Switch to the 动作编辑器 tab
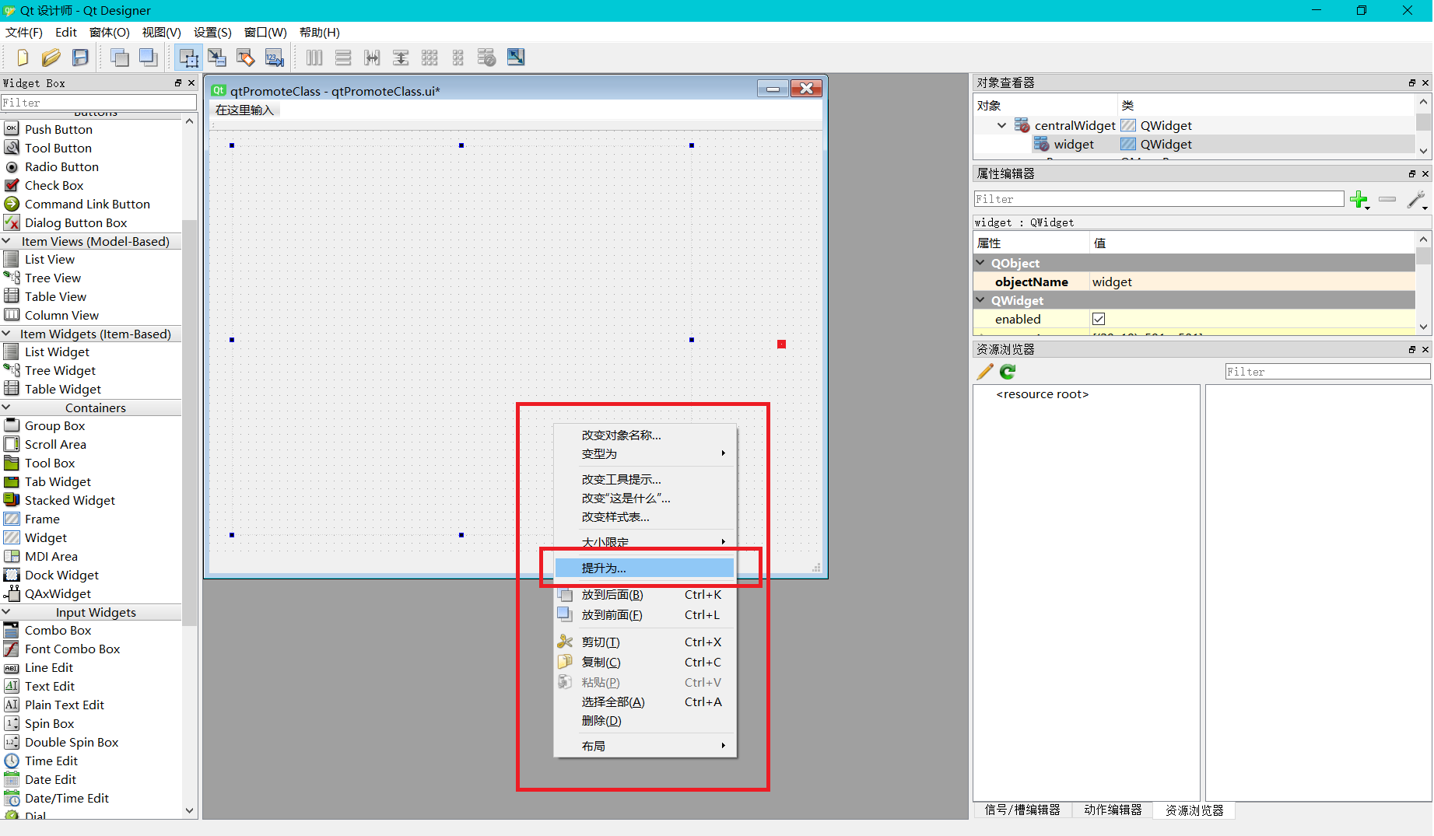1434x836 pixels. click(1112, 810)
